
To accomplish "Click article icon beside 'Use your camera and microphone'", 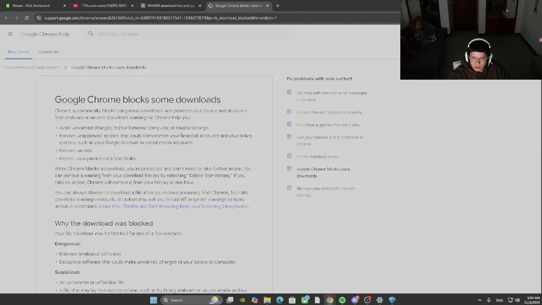I will pos(289,137).
